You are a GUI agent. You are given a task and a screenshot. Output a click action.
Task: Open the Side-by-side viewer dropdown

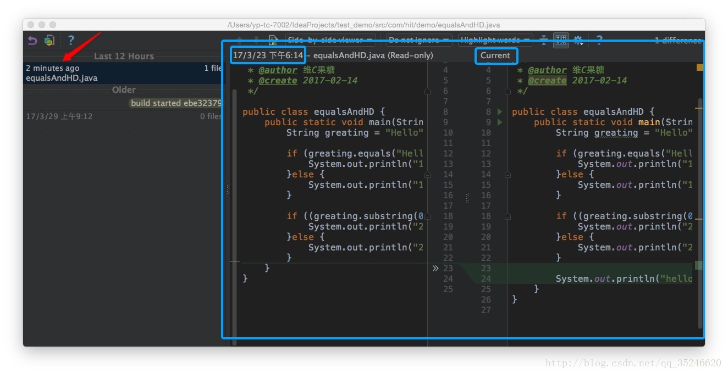(x=330, y=40)
